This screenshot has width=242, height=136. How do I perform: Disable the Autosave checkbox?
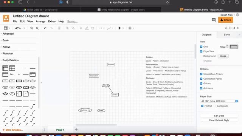[x=201, y=88]
